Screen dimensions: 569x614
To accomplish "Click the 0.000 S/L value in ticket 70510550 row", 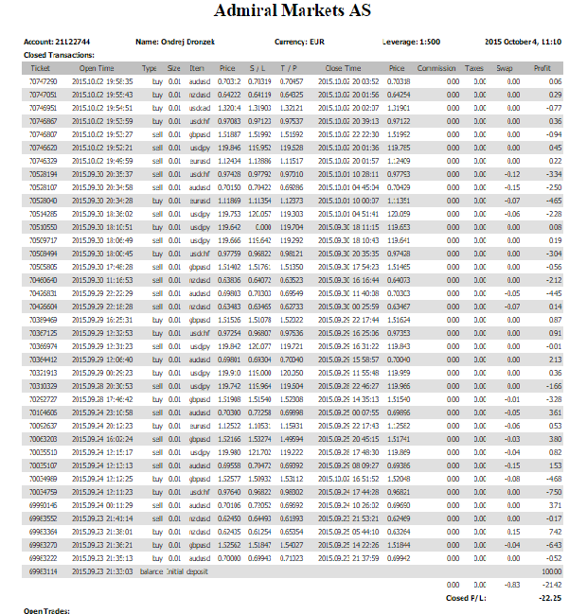I will [263, 227].
